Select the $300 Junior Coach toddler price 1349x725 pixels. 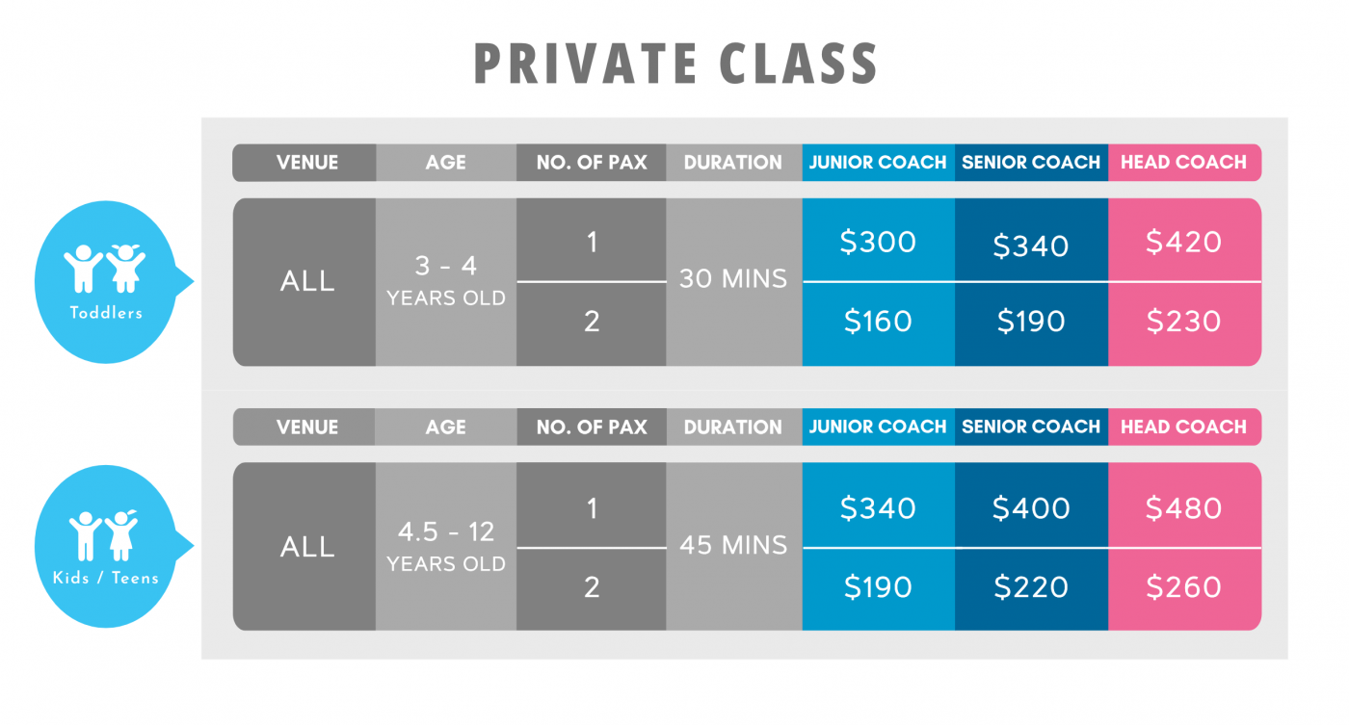point(879,241)
